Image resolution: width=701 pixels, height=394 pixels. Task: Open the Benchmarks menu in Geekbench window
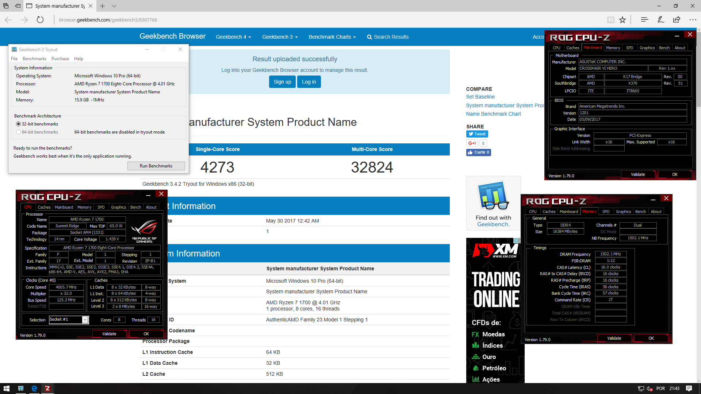[x=34, y=59]
